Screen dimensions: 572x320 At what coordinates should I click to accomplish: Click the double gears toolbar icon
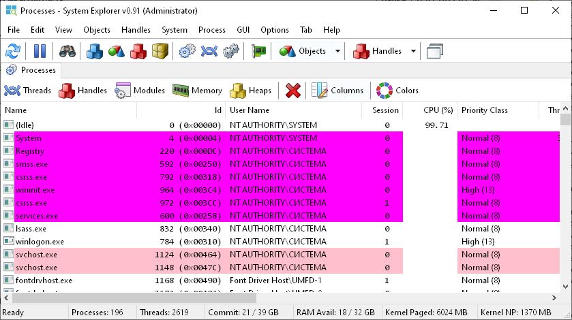pos(231,51)
